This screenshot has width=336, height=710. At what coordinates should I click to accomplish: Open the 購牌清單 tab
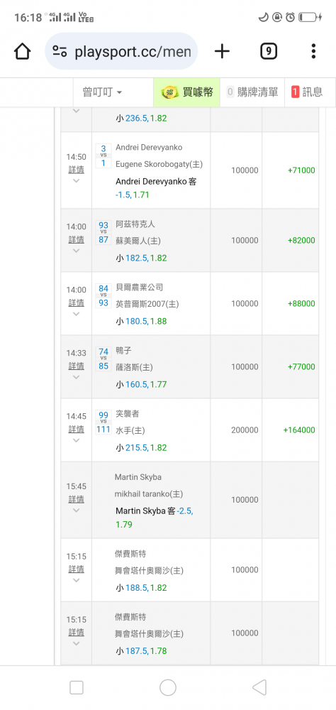pos(252,92)
